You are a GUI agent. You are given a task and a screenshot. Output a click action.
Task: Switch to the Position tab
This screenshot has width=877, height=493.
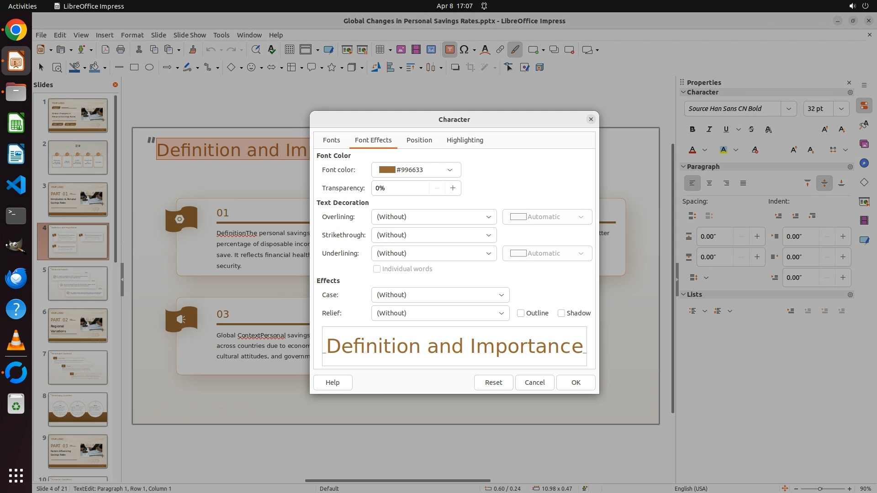click(419, 140)
